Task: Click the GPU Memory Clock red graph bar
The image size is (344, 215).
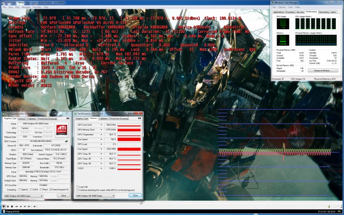Action: [129, 129]
